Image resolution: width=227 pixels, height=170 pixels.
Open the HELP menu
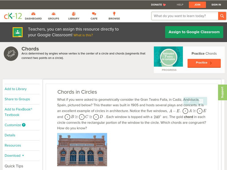(x=180, y=5)
